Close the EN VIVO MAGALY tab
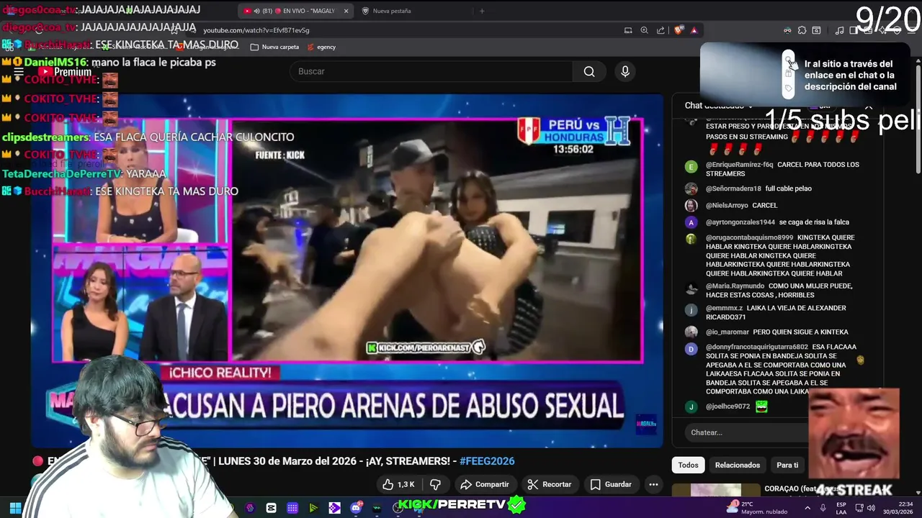922x518 pixels. (346, 11)
